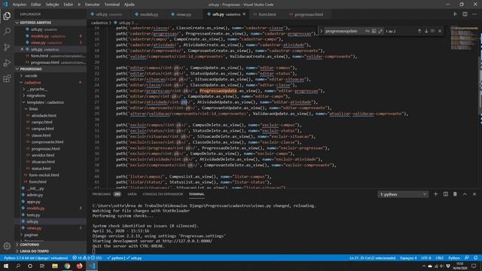Open Windows taskbar search

pos(18,266)
